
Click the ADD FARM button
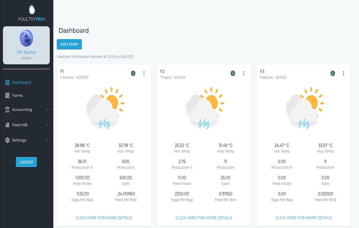pos(69,44)
